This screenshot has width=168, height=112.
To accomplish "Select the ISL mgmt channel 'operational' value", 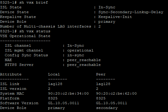I will 80,51.
